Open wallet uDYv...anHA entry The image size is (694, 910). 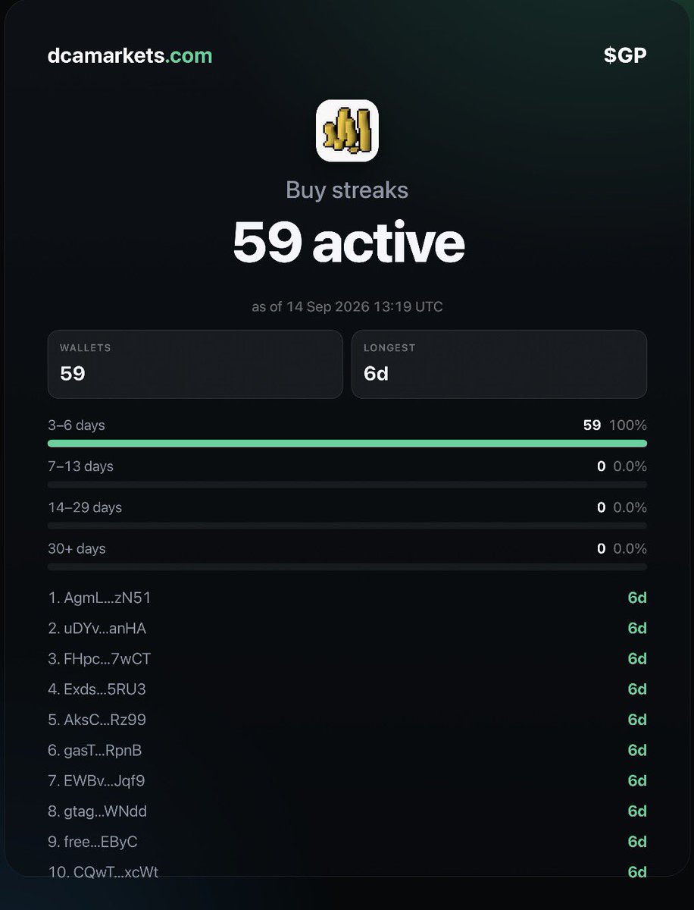pyautogui.click(x=347, y=628)
